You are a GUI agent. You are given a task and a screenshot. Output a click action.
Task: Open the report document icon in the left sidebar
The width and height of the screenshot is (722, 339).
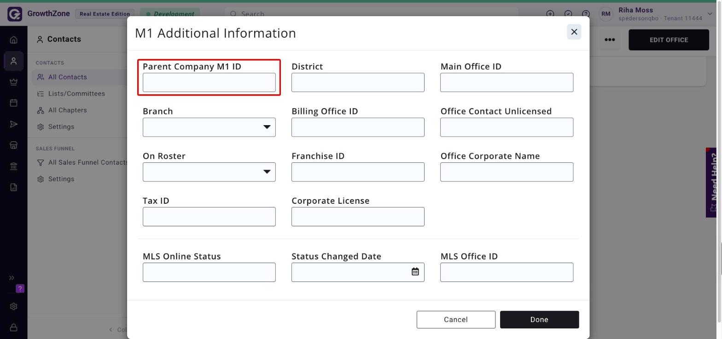tap(14, 187)
